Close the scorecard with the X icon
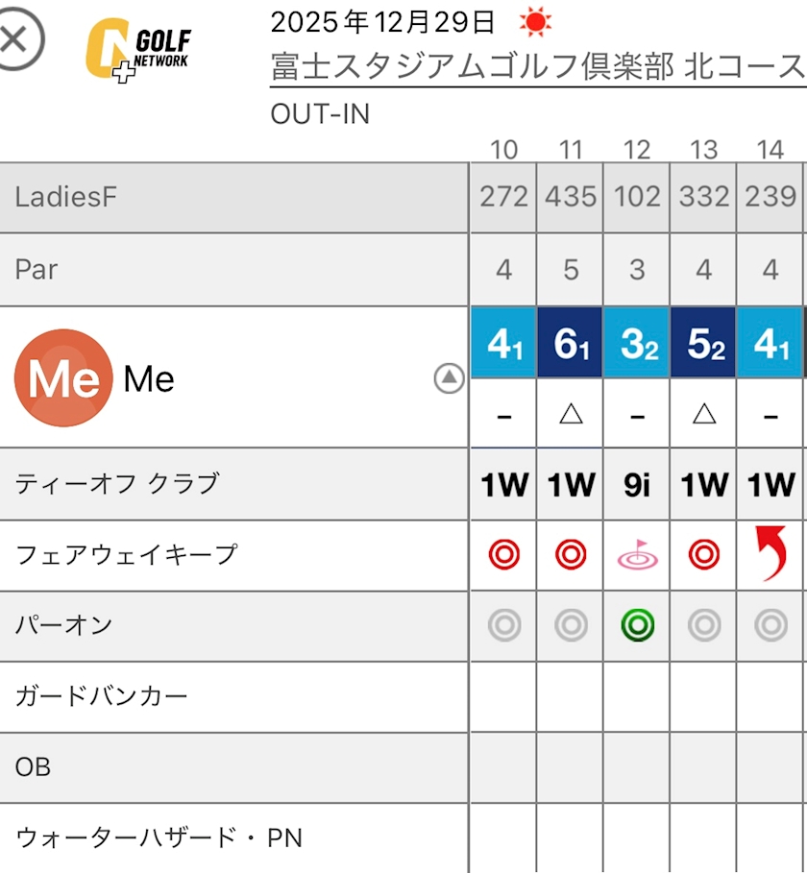This screenshot has width=807, height=873. pyautogui.click(x=19, y=41)
